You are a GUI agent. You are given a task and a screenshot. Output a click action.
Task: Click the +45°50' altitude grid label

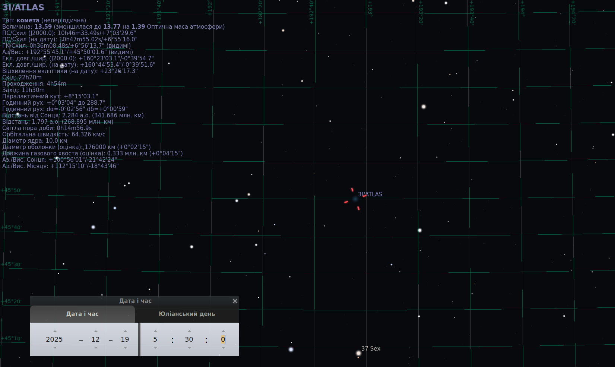click(11, 190)
